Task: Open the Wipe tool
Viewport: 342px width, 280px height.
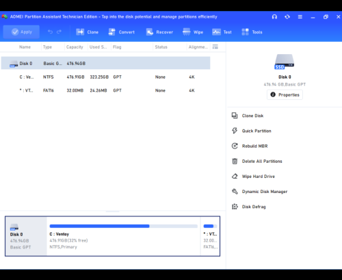Action: [x=193, y=32]
